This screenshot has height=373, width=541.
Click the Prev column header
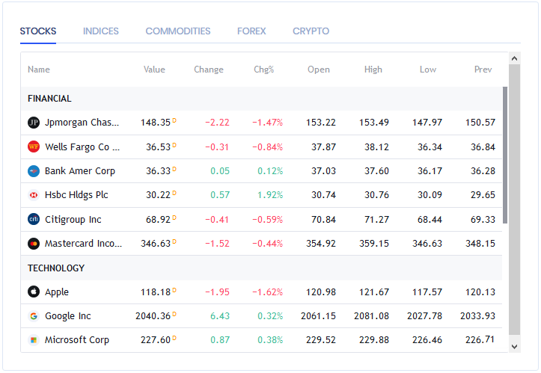click(483, 70)
